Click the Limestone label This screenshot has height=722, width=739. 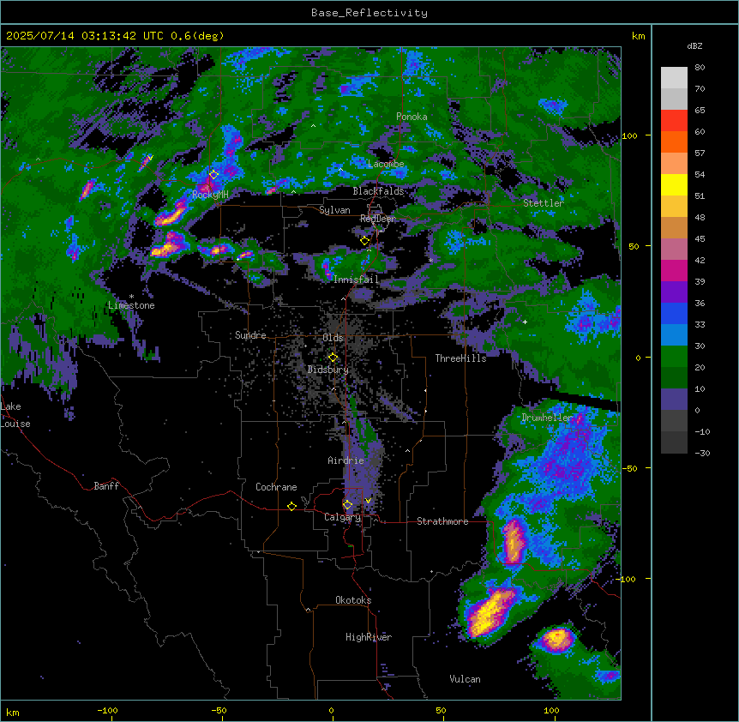pyautogui.click(x=131, y=305)
